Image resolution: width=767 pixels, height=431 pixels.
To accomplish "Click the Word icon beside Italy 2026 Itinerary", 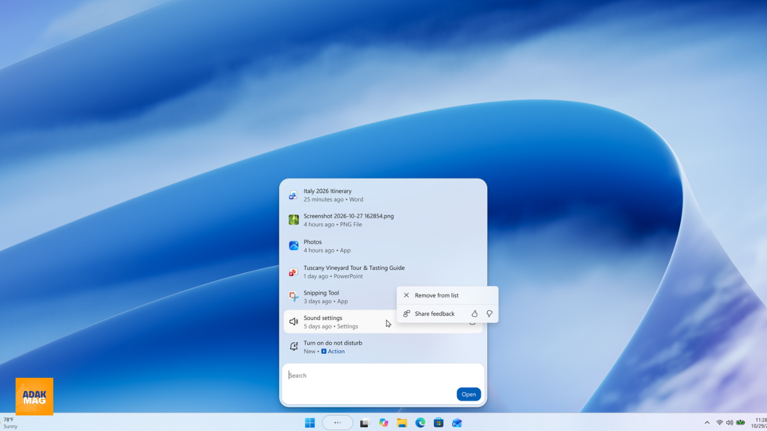I will click(294, 195).
